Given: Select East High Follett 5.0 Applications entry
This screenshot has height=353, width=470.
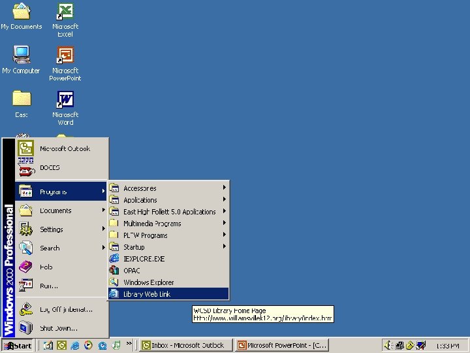Looking at the screenshot, I should point(168,211).
